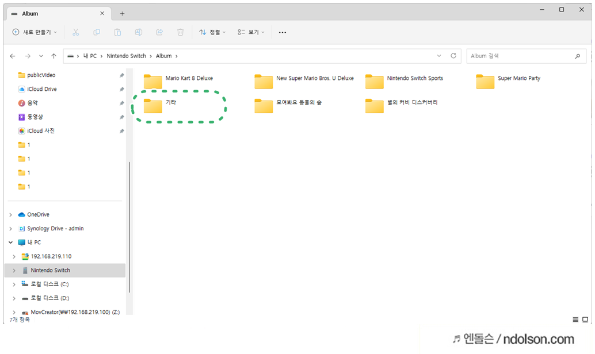Open the 보기 view dropdown
The width and height of the screenshot is (595, 354).
click(x=251, y=32)
